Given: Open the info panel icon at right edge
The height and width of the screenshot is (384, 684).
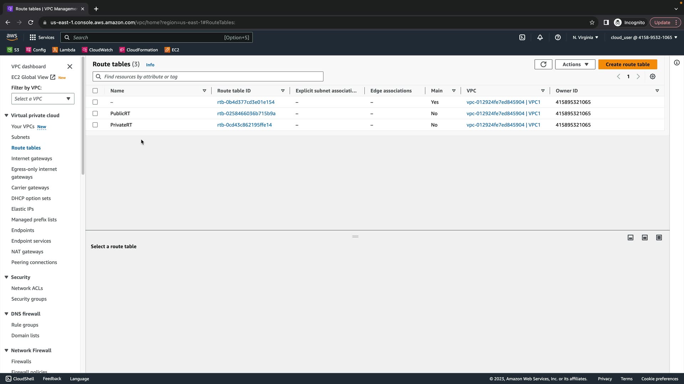Looking at the screenshot, I should pos(677,63).
